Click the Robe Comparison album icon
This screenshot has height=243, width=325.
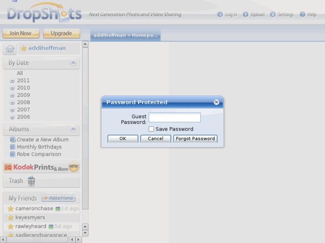13,154
